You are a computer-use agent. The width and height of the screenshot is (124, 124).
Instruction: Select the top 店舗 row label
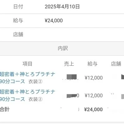click(x=18, y=34)
